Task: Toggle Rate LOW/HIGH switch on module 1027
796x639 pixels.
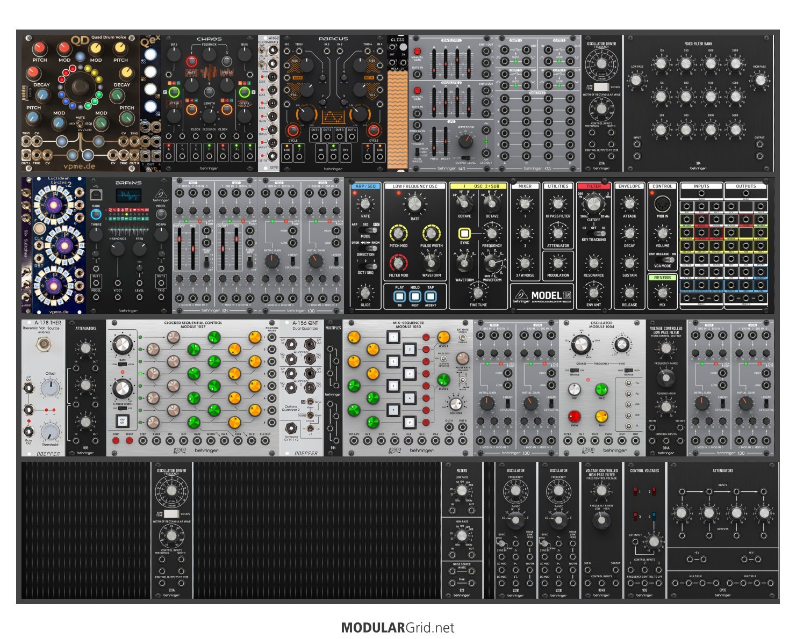Action: click(x=122, y=365)
